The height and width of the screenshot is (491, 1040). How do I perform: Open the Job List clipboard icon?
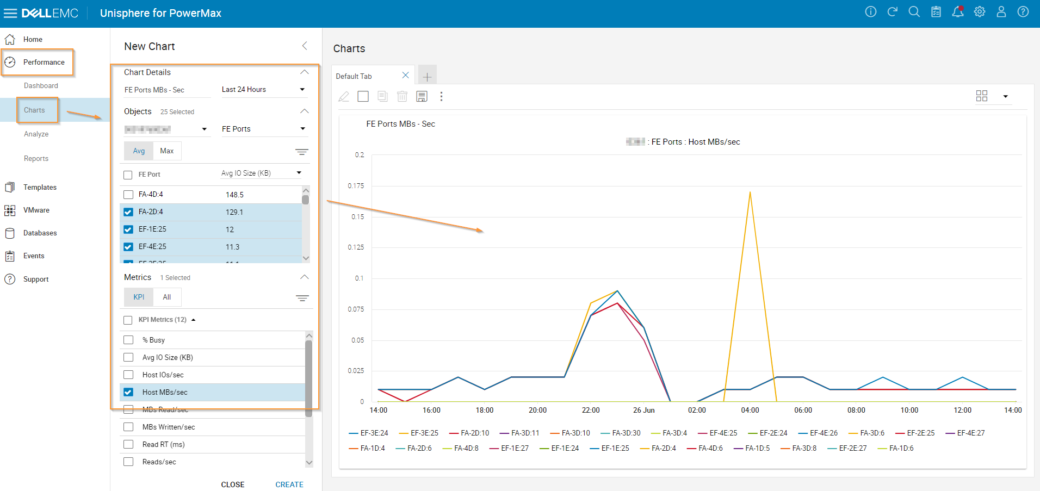tap(936, 11)
